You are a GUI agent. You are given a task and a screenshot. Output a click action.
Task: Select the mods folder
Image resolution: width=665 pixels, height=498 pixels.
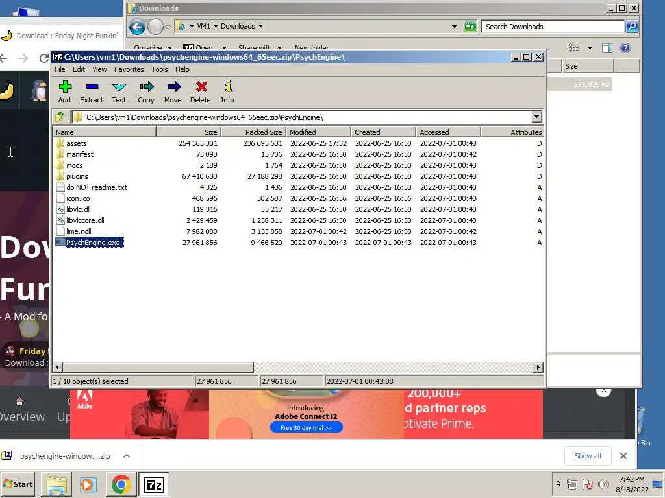[x=74, y=165]
